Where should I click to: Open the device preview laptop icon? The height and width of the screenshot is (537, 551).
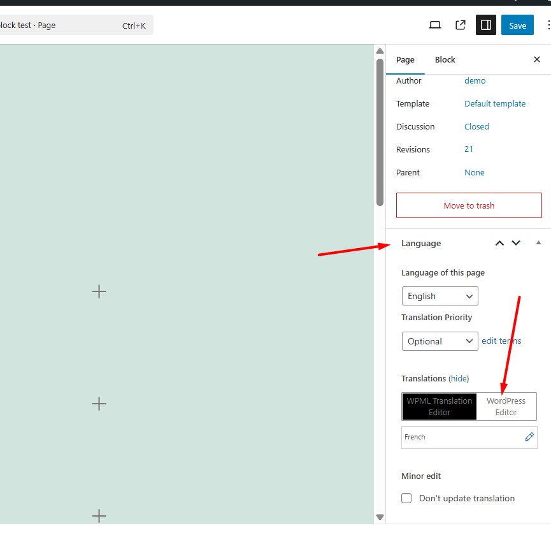pos(434,25)
